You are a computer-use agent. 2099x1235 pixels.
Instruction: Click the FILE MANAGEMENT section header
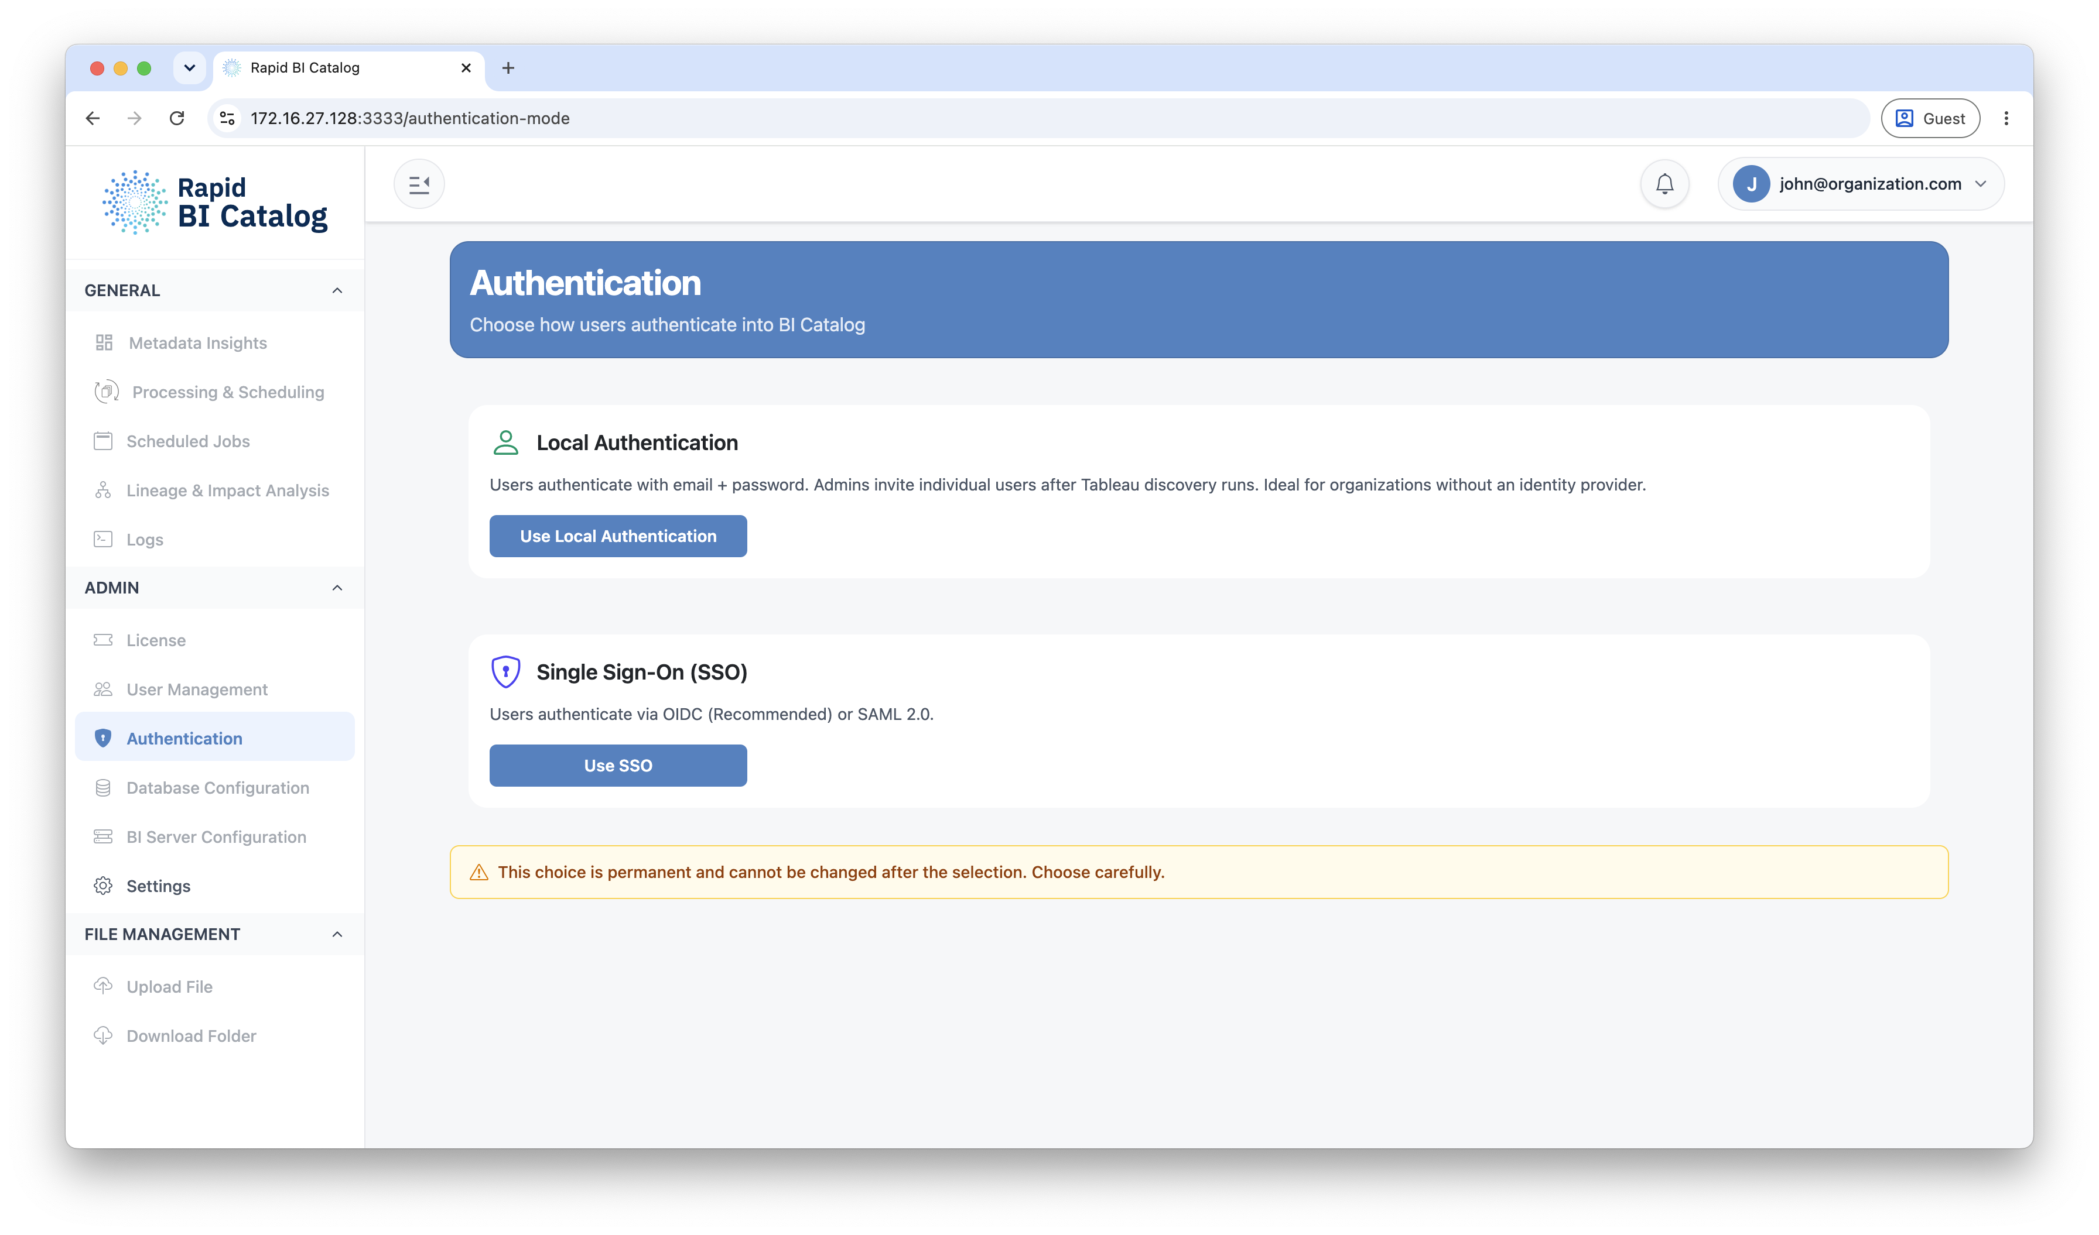tap(215, 934)
